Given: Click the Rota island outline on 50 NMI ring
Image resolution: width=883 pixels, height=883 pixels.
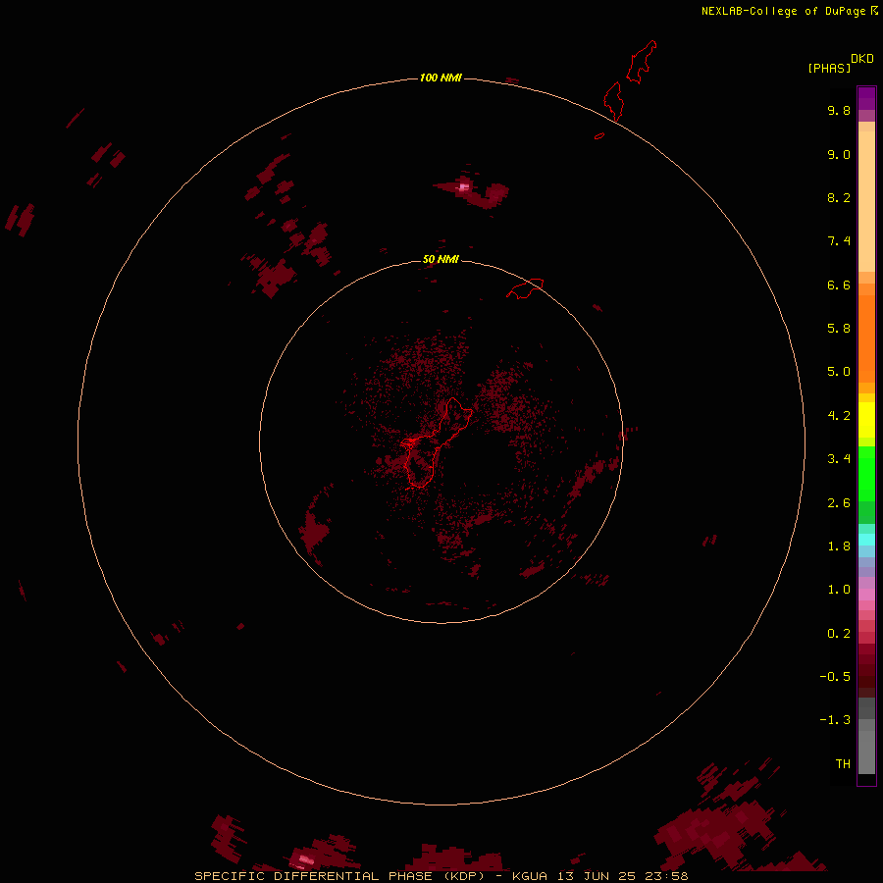Looking at the screenshot, I should 525,287.
